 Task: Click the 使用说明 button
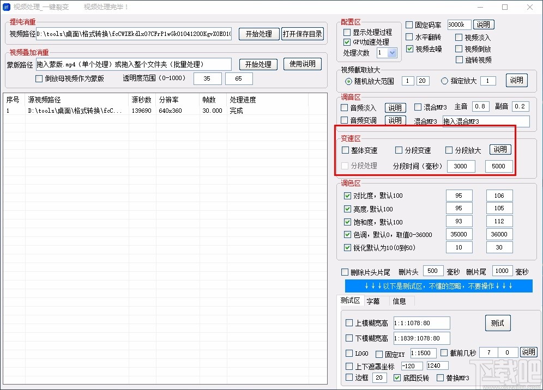(x=303, y=64)
